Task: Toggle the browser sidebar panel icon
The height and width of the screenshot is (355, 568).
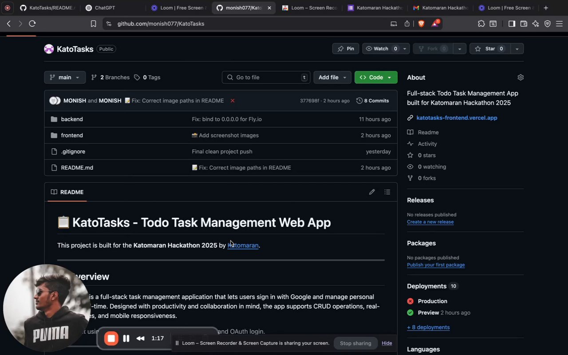Action: click(x=512, y=24)
